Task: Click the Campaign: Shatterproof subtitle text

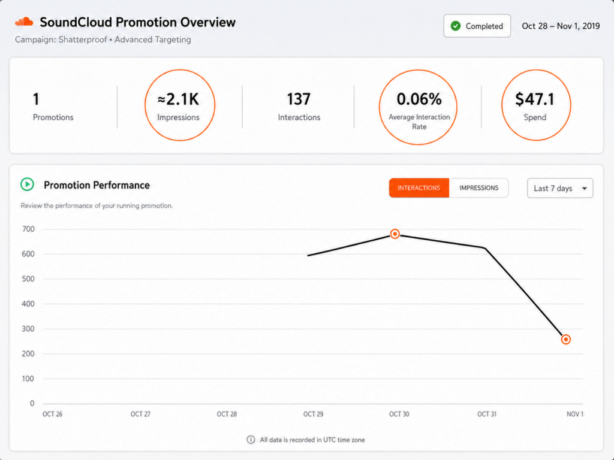Action: point(103,40)
